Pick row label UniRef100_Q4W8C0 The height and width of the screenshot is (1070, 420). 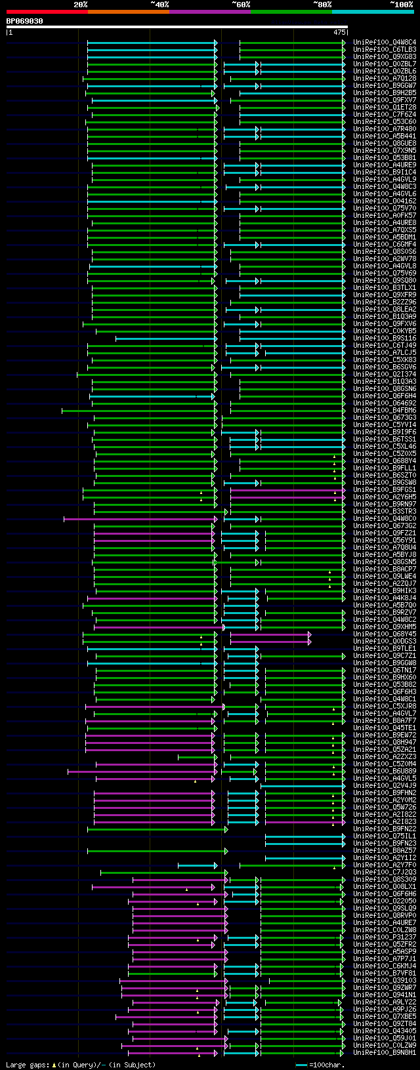(385, 518)
